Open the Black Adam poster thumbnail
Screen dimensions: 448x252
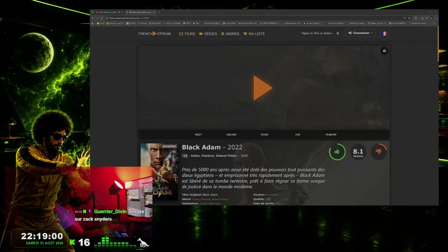159,171
